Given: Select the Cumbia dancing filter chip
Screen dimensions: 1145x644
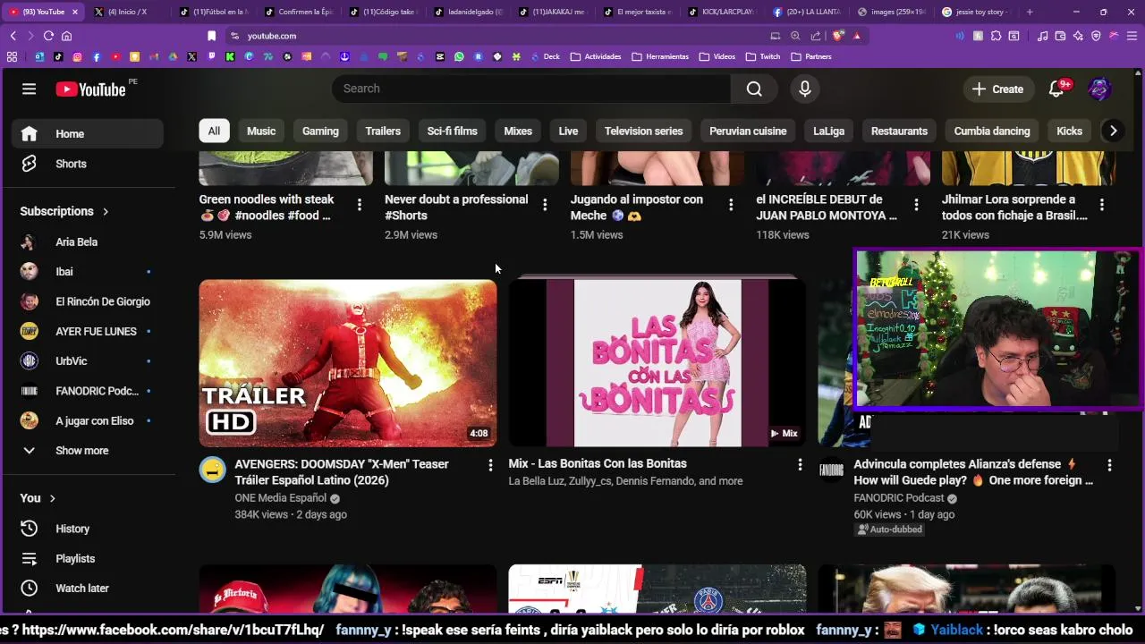Looking at the screenshot, I should (x=992, y=131).
